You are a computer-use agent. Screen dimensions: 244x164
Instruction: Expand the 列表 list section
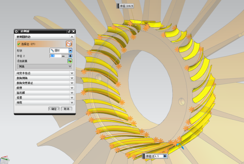coord(44,66)
